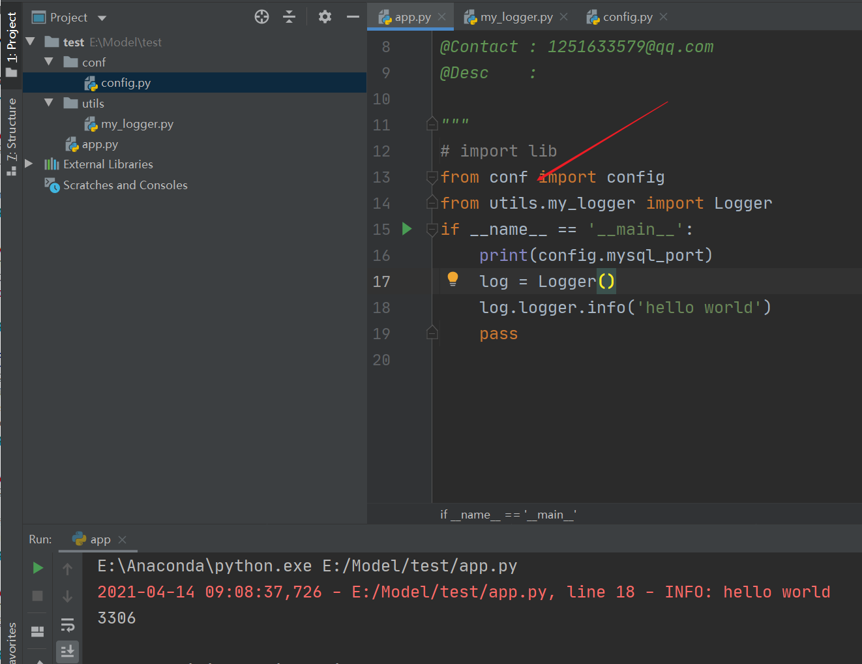
Task: Click the '# import lib' comment
Action: pyautogui.click(x=499, y=151)
